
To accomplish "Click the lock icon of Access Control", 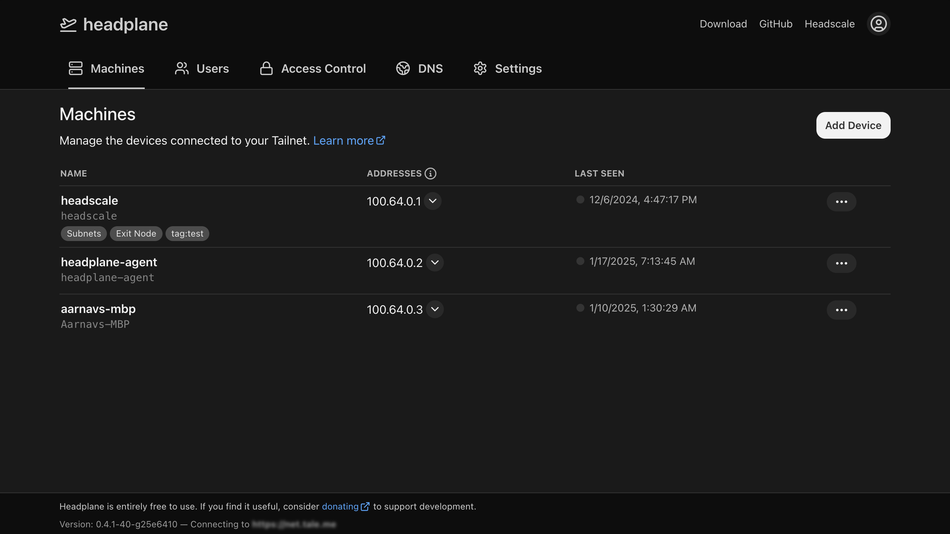I will click(x=266, y=69).
